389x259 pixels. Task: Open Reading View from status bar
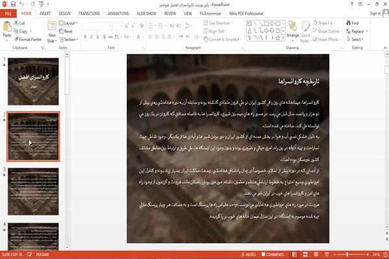pyautogui.click(x=316, y=254)
